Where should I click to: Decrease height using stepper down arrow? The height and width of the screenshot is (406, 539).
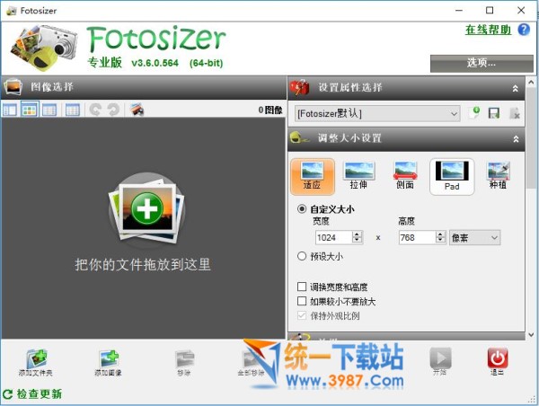click(x=440, y=241)
